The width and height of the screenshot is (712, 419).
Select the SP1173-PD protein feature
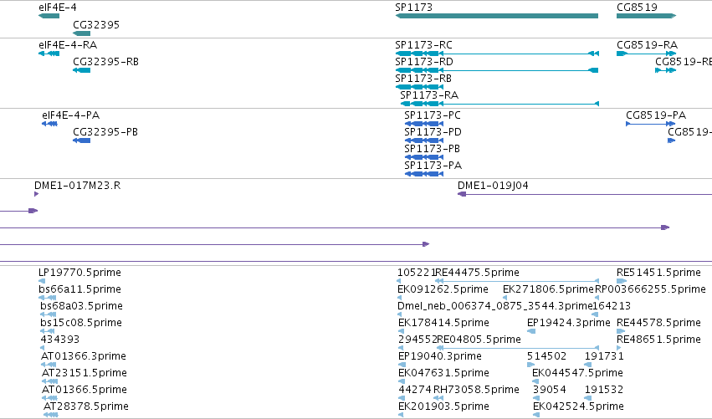[424, 141]
